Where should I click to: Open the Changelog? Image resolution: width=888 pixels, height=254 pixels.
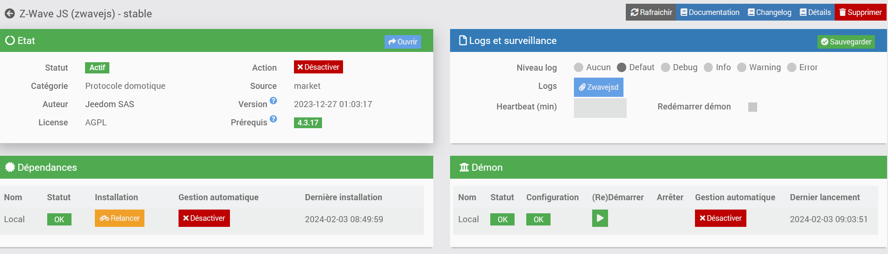(x=769, y=12)
